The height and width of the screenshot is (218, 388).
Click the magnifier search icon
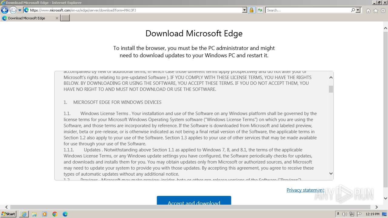(x=353, y=10)
